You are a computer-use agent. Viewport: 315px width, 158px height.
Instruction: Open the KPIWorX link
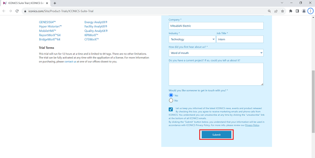coord(91,35)
